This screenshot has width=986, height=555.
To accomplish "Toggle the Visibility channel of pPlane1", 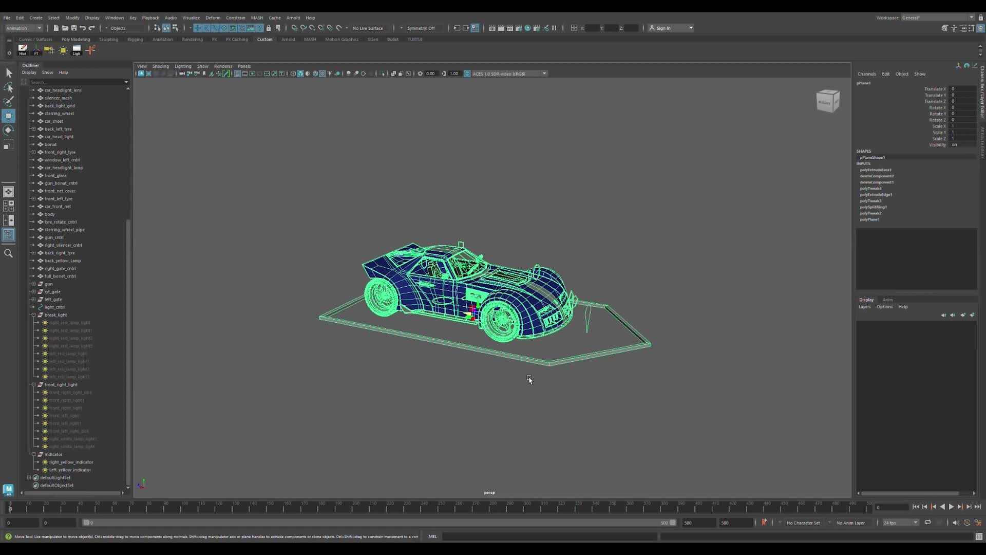I will pyautogui.click(x=954, y=145).
